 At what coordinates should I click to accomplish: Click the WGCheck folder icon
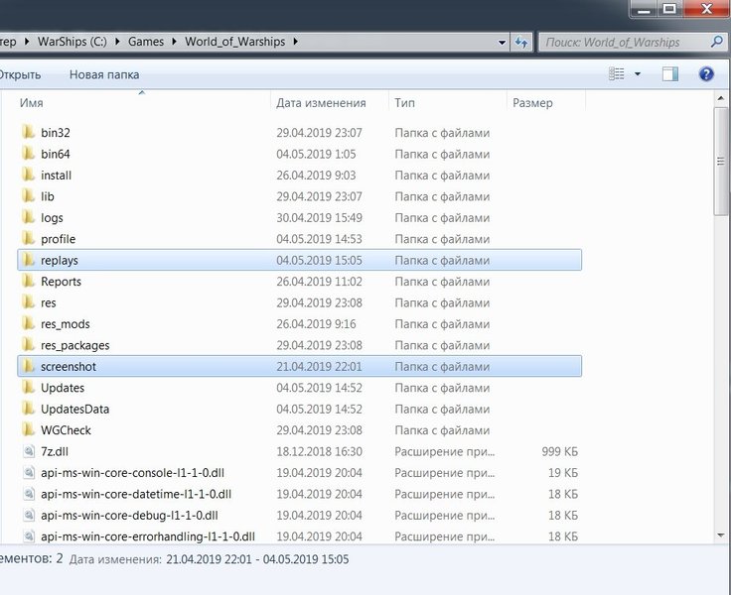29,430
